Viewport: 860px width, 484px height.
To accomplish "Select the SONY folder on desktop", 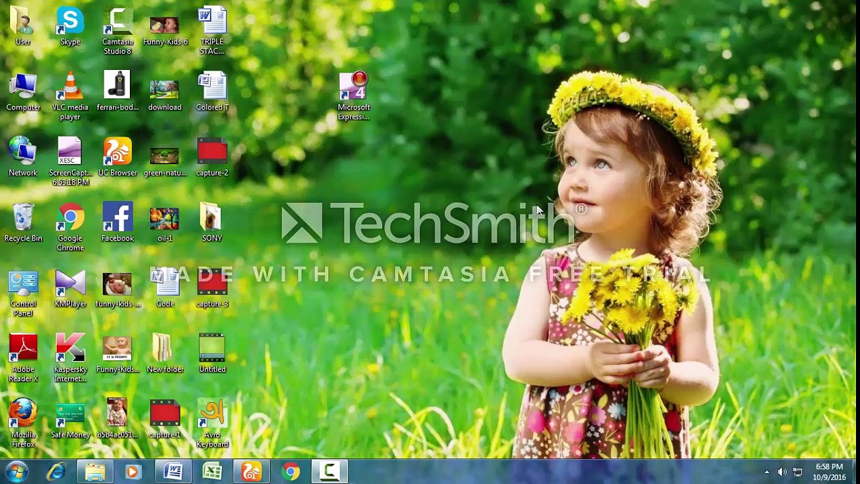I will (212, 223).
